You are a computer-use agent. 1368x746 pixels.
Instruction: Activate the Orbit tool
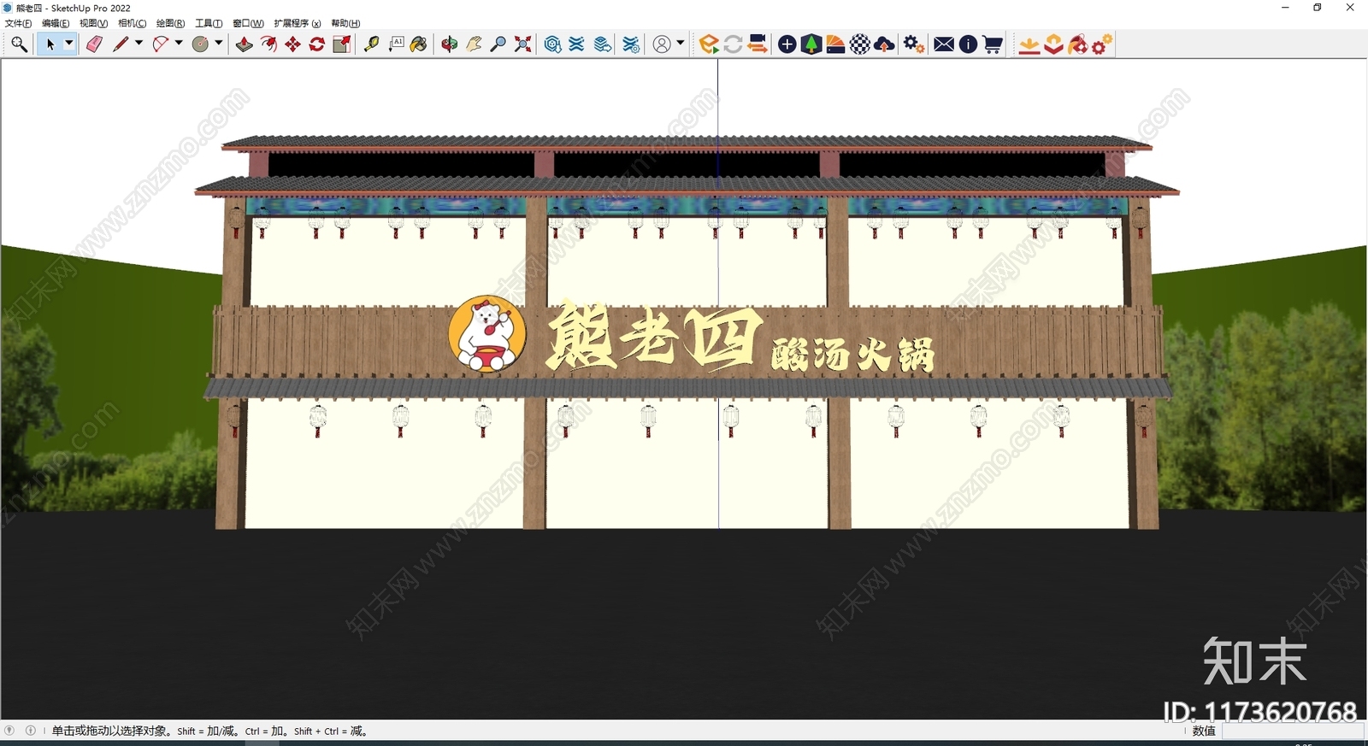pyautogui.click(x=450, y=44)
